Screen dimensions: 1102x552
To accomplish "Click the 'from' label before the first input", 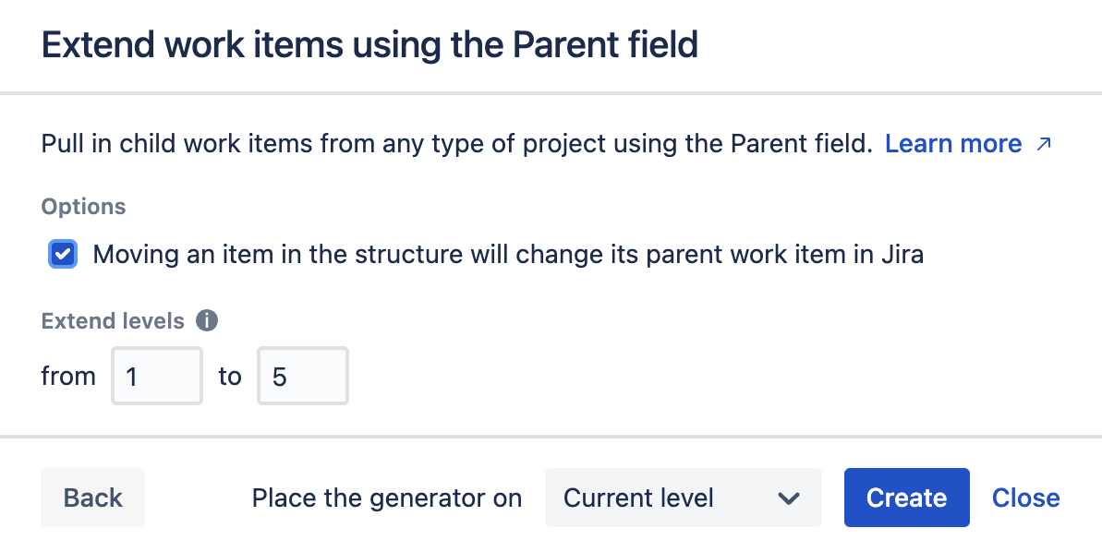I will point(68,377).
